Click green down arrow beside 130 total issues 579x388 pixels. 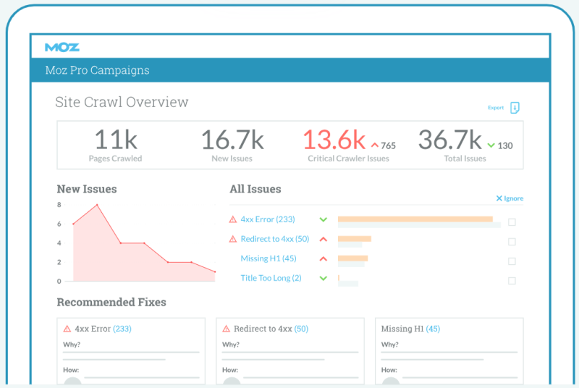point(491,145)
